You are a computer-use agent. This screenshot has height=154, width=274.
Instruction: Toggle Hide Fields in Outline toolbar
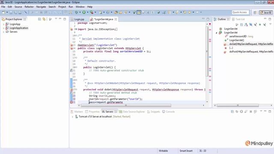tap(251, 25)
